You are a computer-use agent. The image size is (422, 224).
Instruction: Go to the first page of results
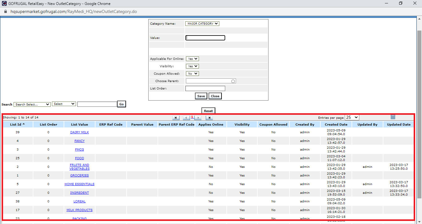pyautogui.click(x=176, y=118)
